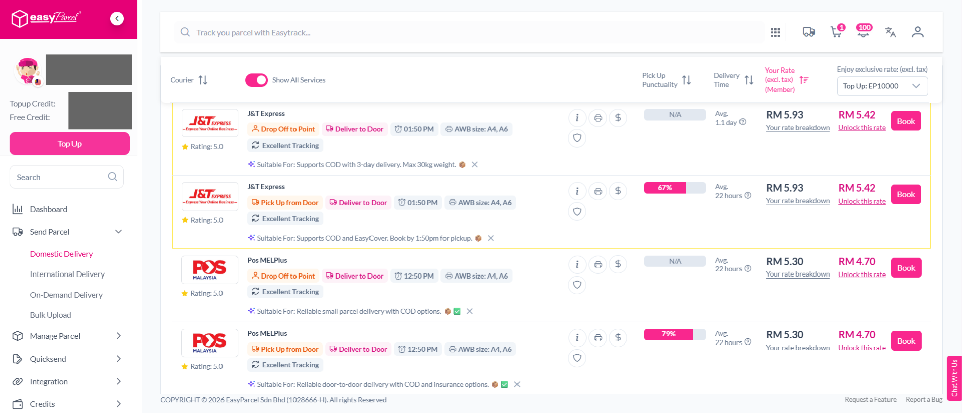Click shield icon for J&T Drop Off row
This screenshot has width=962, height=413.
(x=577, y=138)
